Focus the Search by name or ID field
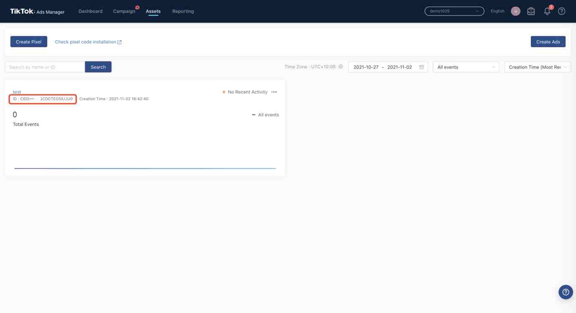Screen dimensions: 576x313 pos(45,67)
